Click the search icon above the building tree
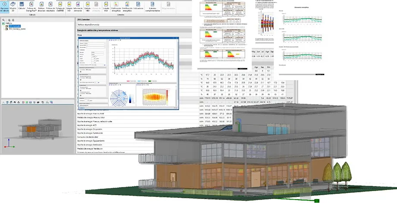The width and height of the screenshot is (397, 203). [x=3, y=19]
